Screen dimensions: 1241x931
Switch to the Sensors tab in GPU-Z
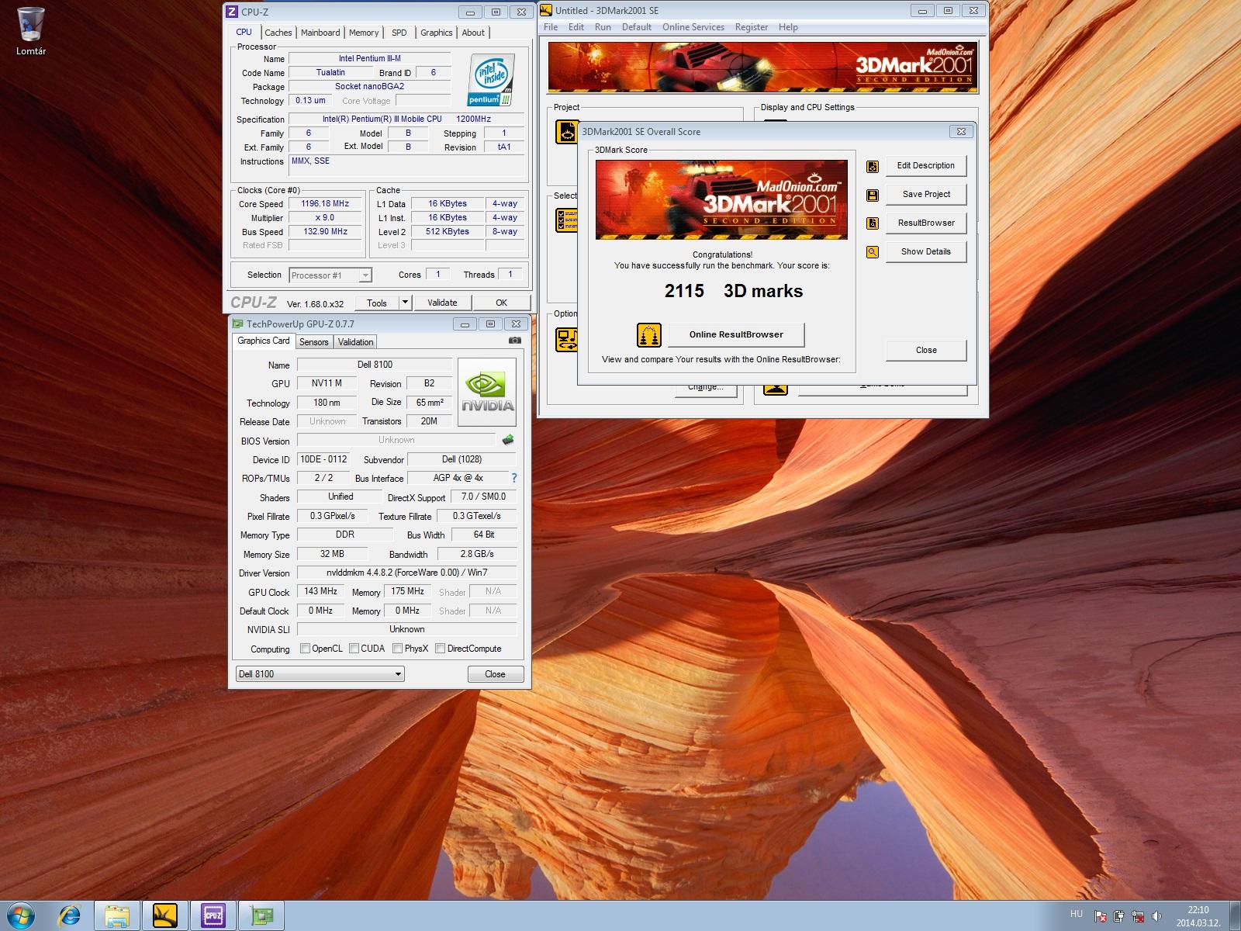click(313, 342)
